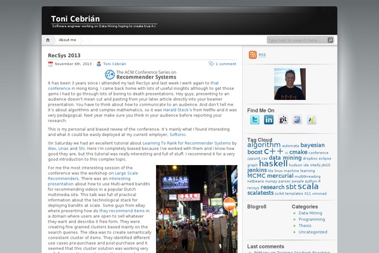Select the cmake tag
This screenshot has height=253, width=379.
298,152
